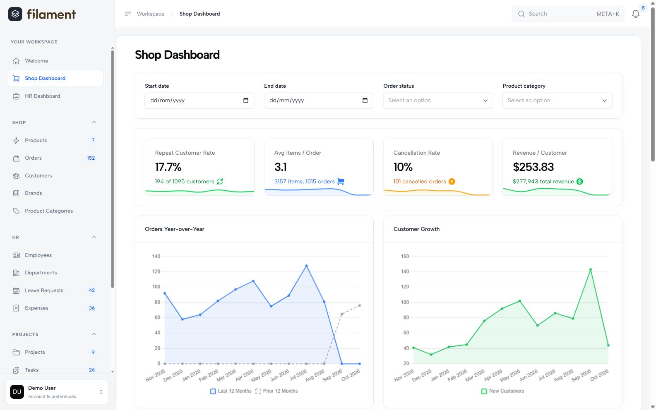Open Product Categories link in sidebar

pyautogui.click(x=55, y=211)
